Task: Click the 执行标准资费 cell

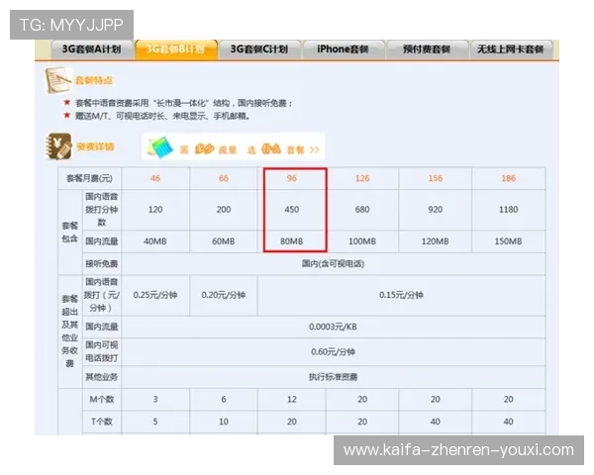Action: tap(334, 377)
